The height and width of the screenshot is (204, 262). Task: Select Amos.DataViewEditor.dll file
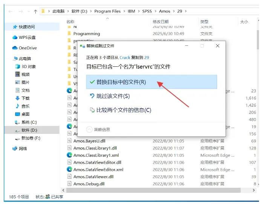pyautogui.click(x=97, y=163)
